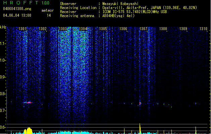Image resolution: width=211 pixels, height=134 pixels.
Task: Click the 1303 time marker
Action: [63, 29]
